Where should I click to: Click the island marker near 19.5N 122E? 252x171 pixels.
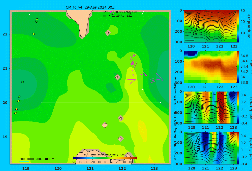pos(121,118)
